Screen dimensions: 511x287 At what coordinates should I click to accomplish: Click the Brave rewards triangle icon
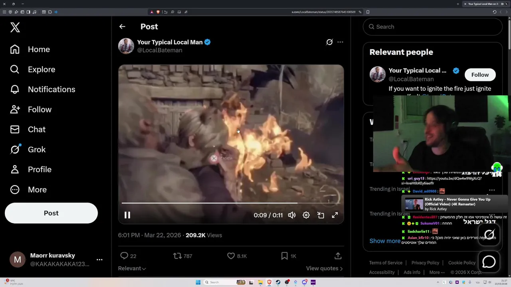(x=152, y=12)
